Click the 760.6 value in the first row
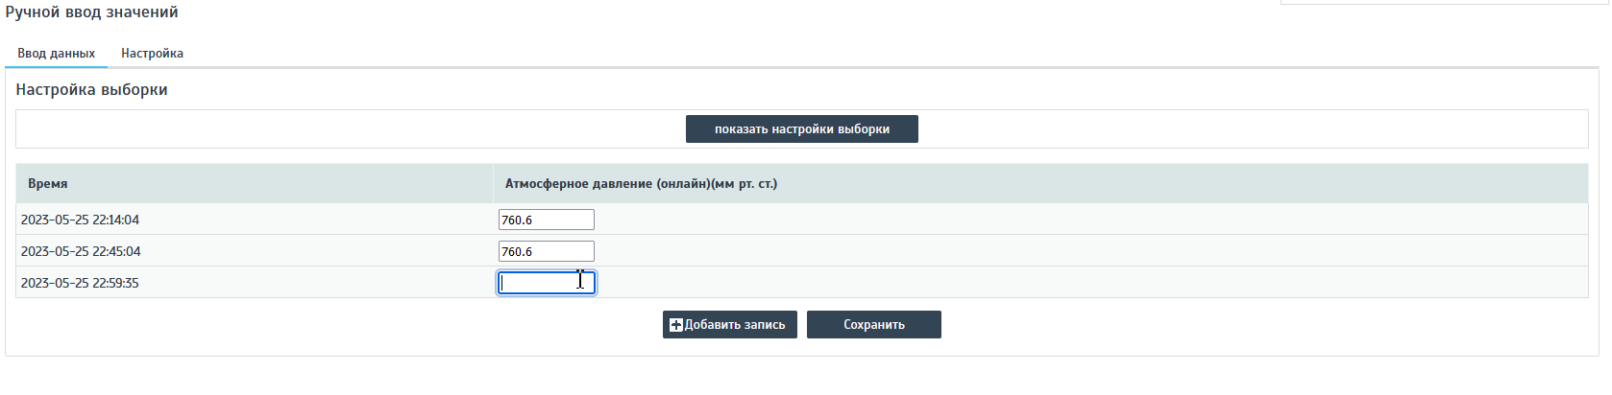The height and width of the screenshot is (395, 1612). click(517, 221)
